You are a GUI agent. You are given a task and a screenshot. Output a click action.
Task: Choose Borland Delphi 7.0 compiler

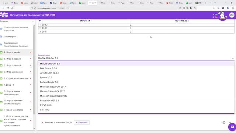136,82
